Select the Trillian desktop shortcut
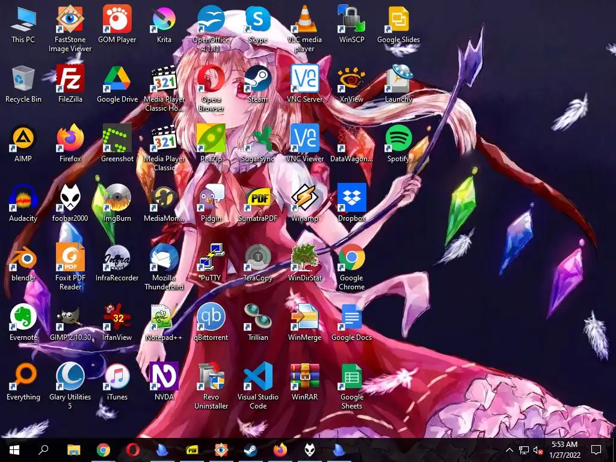The image size is (616, 462). [x=257, y=322]
